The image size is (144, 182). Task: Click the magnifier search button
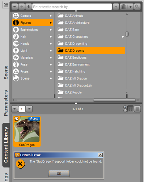point(137,7)
